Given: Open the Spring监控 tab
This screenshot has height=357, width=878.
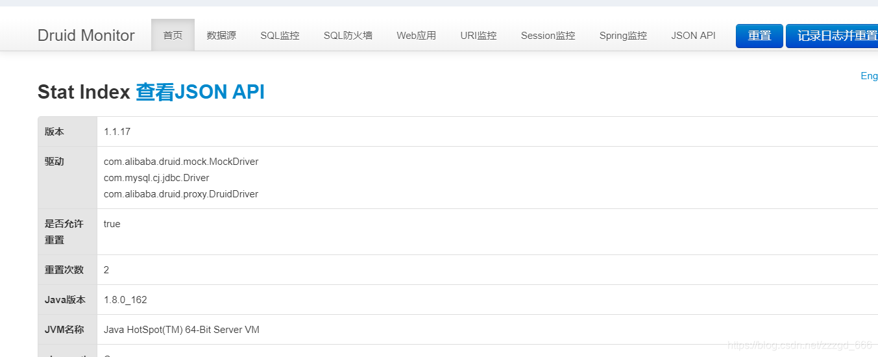Looking at the screenshot, I should [x=623, y=35].
